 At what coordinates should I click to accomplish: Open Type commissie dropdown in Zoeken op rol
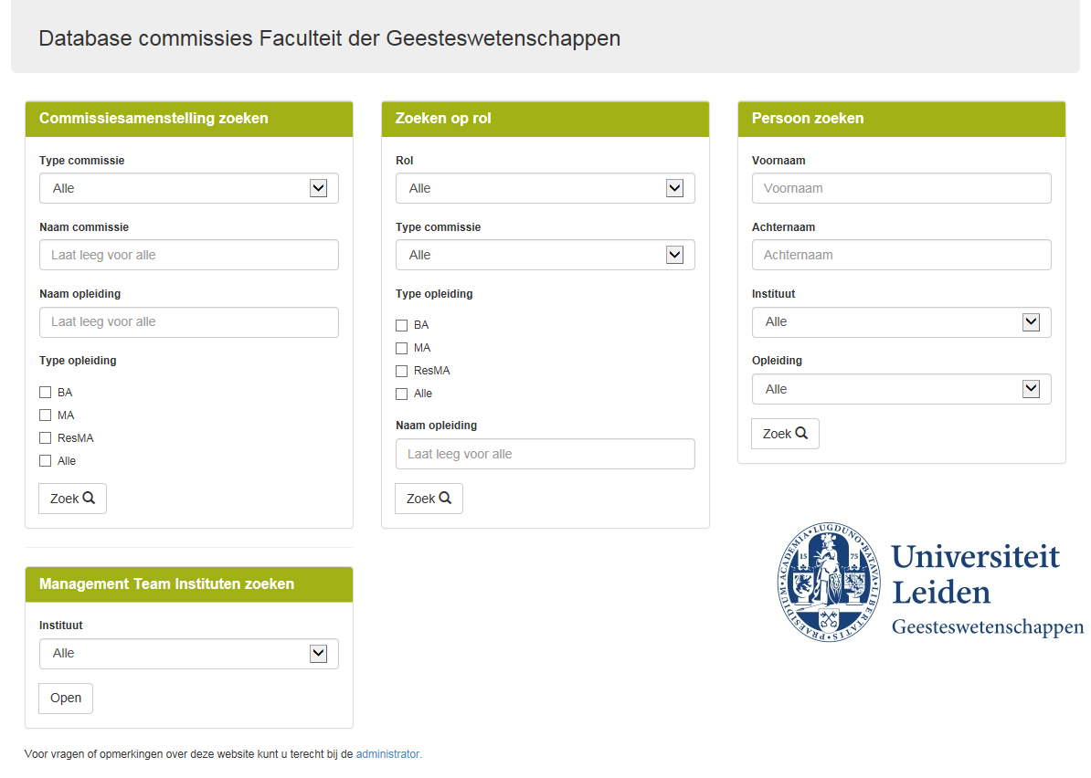click(x=545, y=255)
